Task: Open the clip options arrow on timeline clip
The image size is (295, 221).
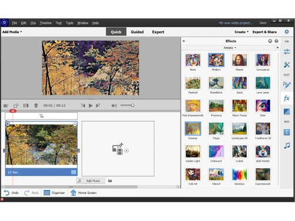Action: pos(75,124)
